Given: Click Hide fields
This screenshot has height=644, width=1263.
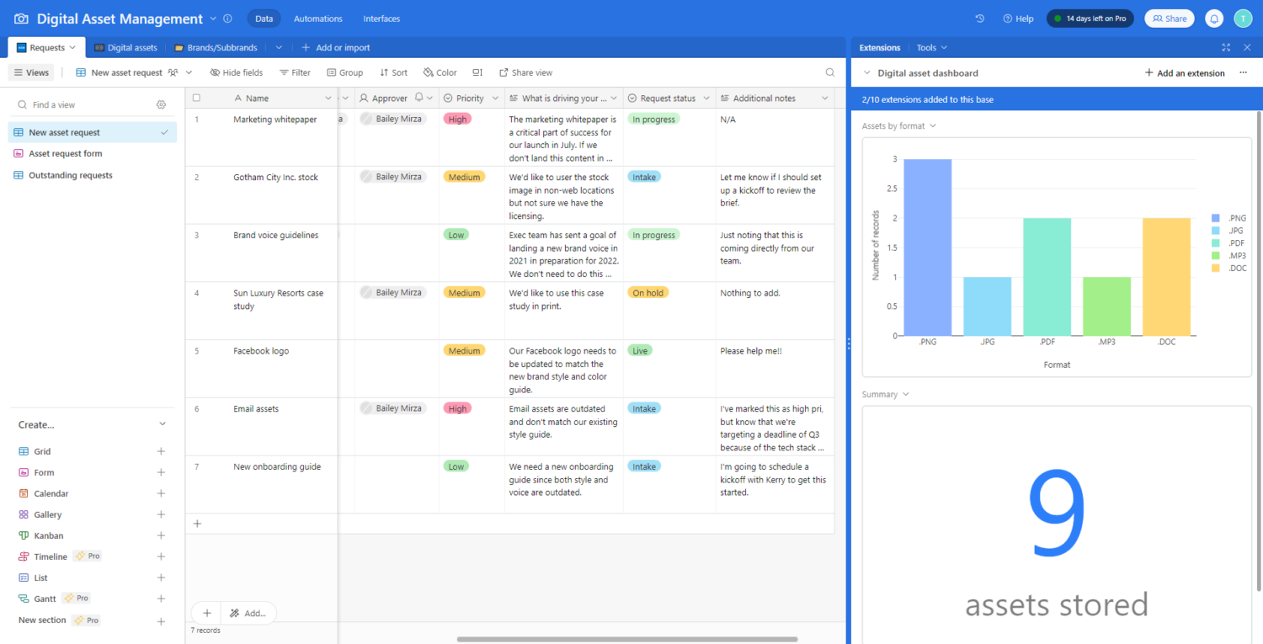Looking at the screenshot, I should (x=237, y=72).
